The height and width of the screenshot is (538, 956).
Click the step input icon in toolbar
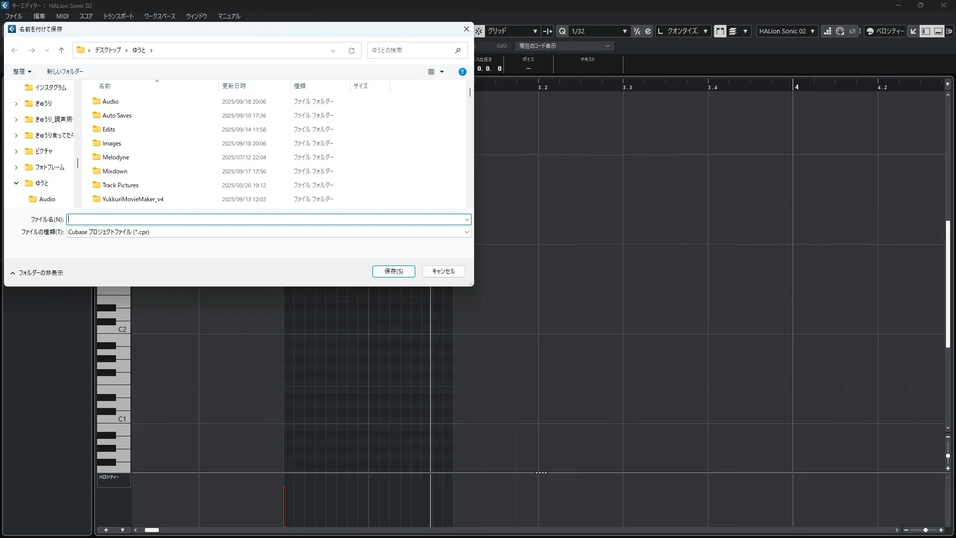(x=827, y=31)
